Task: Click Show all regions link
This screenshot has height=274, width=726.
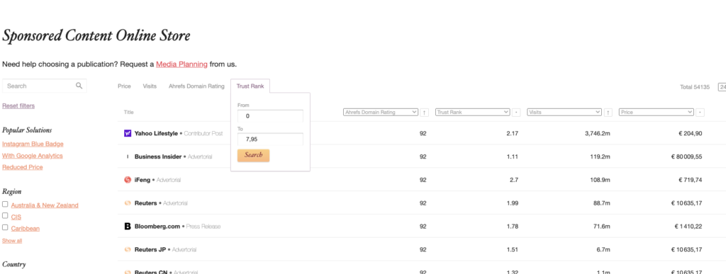Action: (x=12, y=241)
